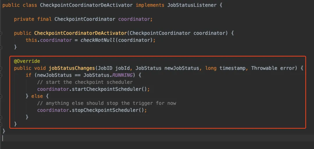314x149 pixels.
Task: Click the private keyword
Action: tap(24, 19)
